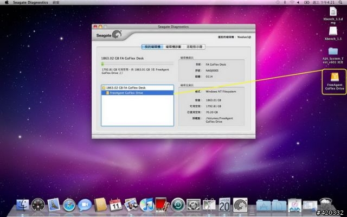Screen dimensions: 347x217
Task: Select 1863.02 GB FA GoFlex Desk tree row
Action: pos(137,88)
